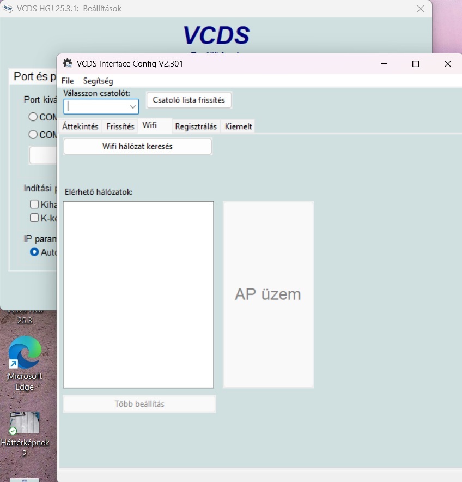The width and height of the screenshot is (462, 482).
Task: Select the Auto IP parameter radio button
Action: tap(34, 252)
